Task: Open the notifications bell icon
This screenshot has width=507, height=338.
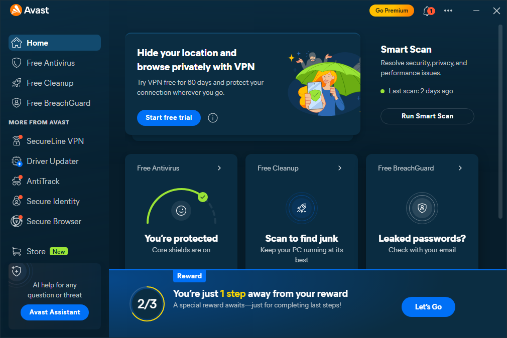Action: point(428,11)
